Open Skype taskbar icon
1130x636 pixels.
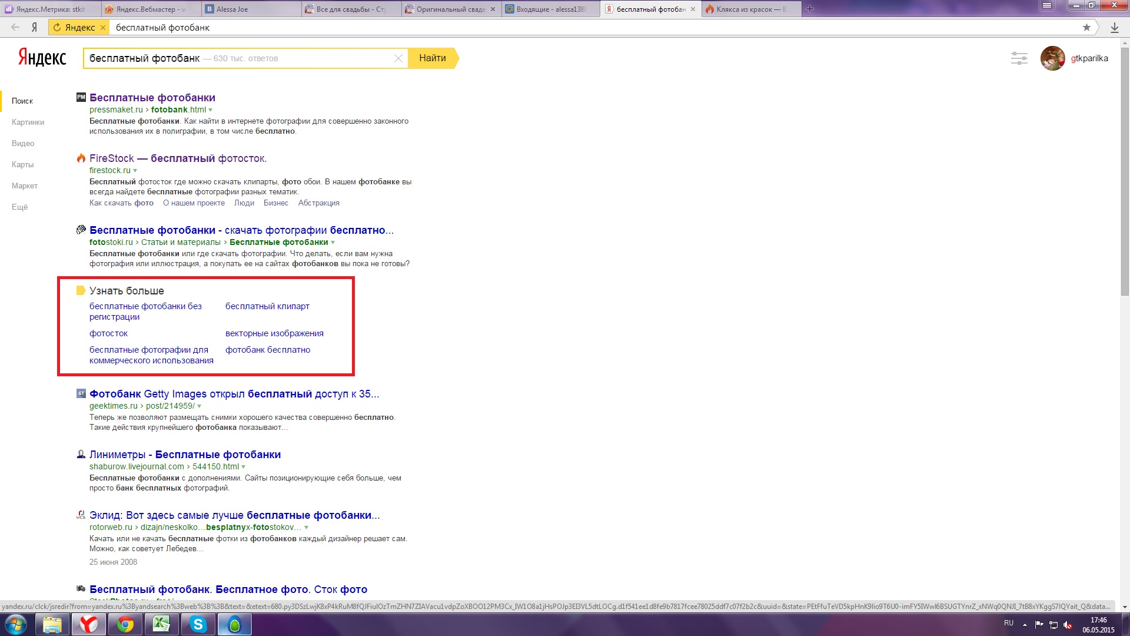point(198,624)
